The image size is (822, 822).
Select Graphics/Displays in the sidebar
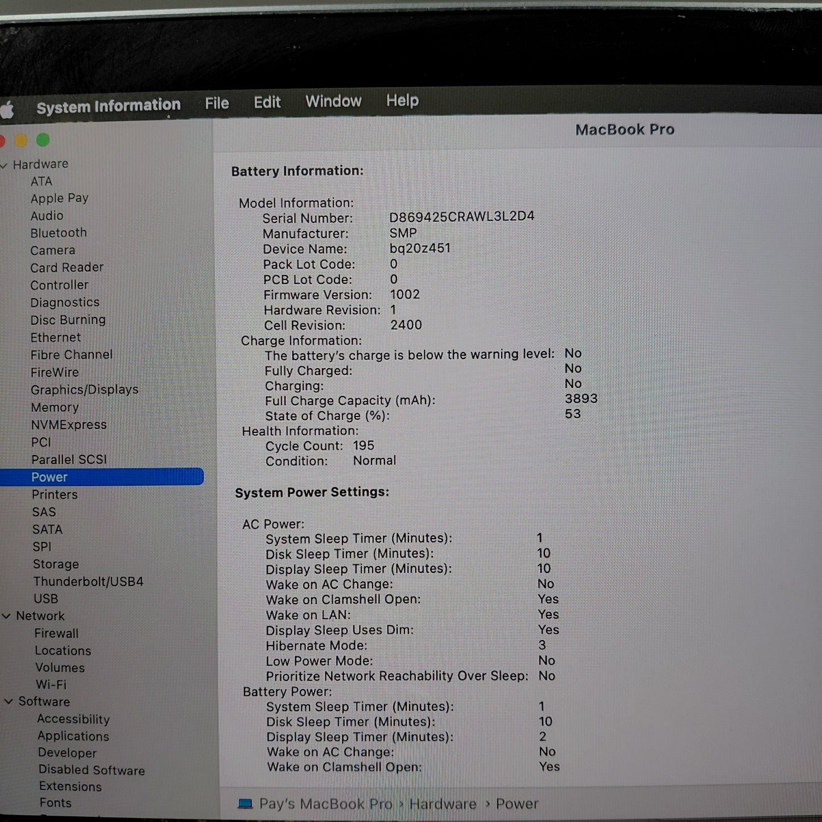pyautogui.click(x=85, y=389)
